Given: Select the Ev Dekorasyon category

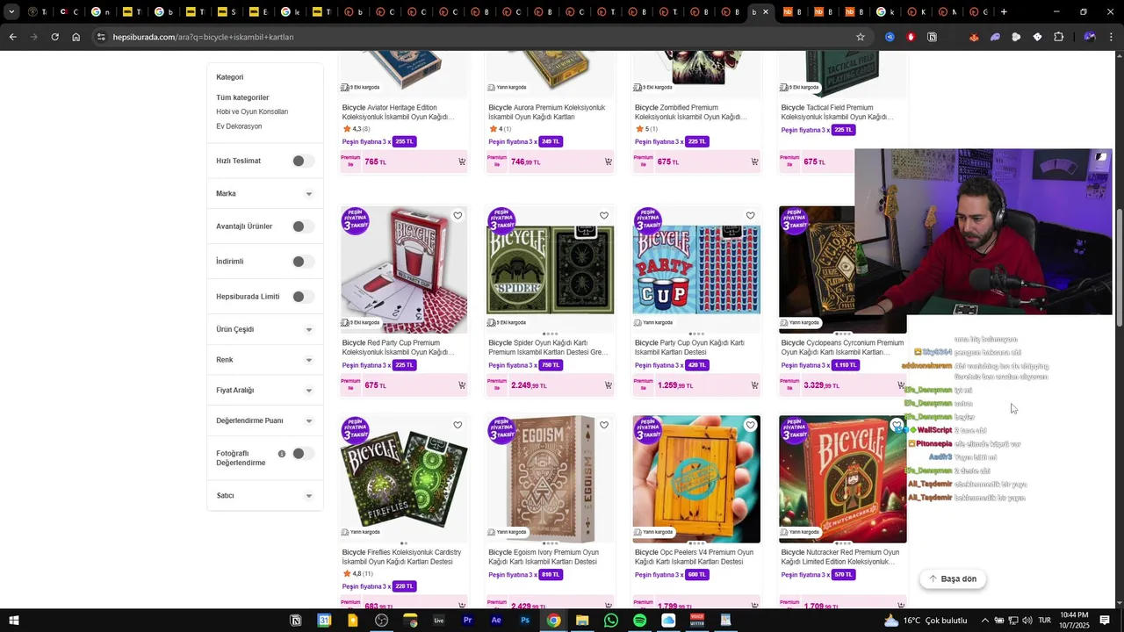Looking at the screenshot, I should 239,126.
